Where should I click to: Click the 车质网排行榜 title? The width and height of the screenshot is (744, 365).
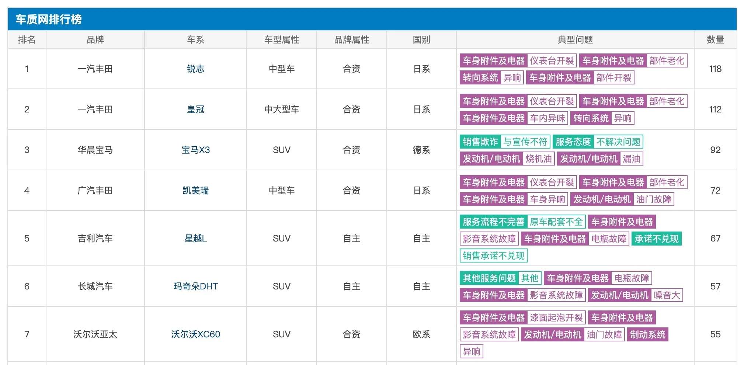(49, 19)
